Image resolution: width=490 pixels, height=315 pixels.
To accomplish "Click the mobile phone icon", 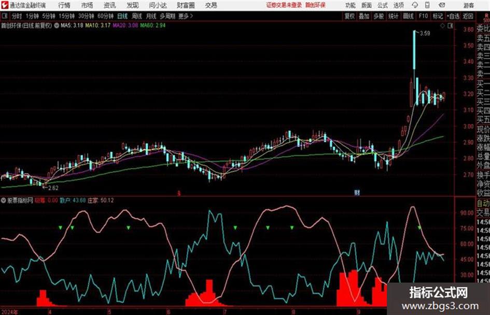I will pos(427,5).
